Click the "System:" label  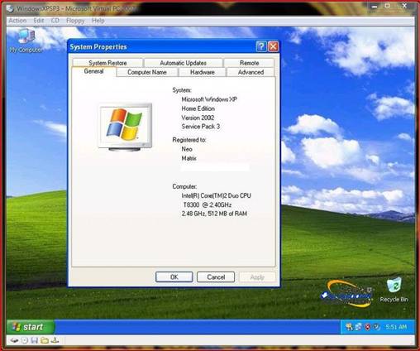[182, 90]
